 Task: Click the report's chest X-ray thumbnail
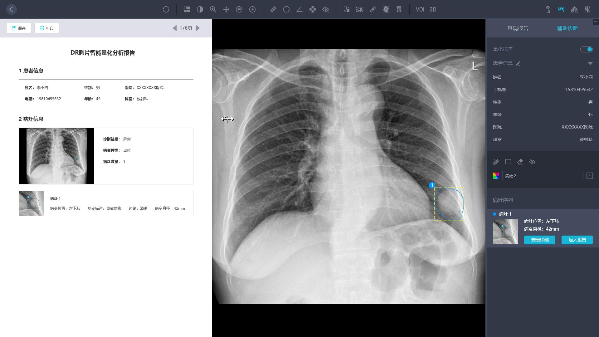tap(56, 156)
